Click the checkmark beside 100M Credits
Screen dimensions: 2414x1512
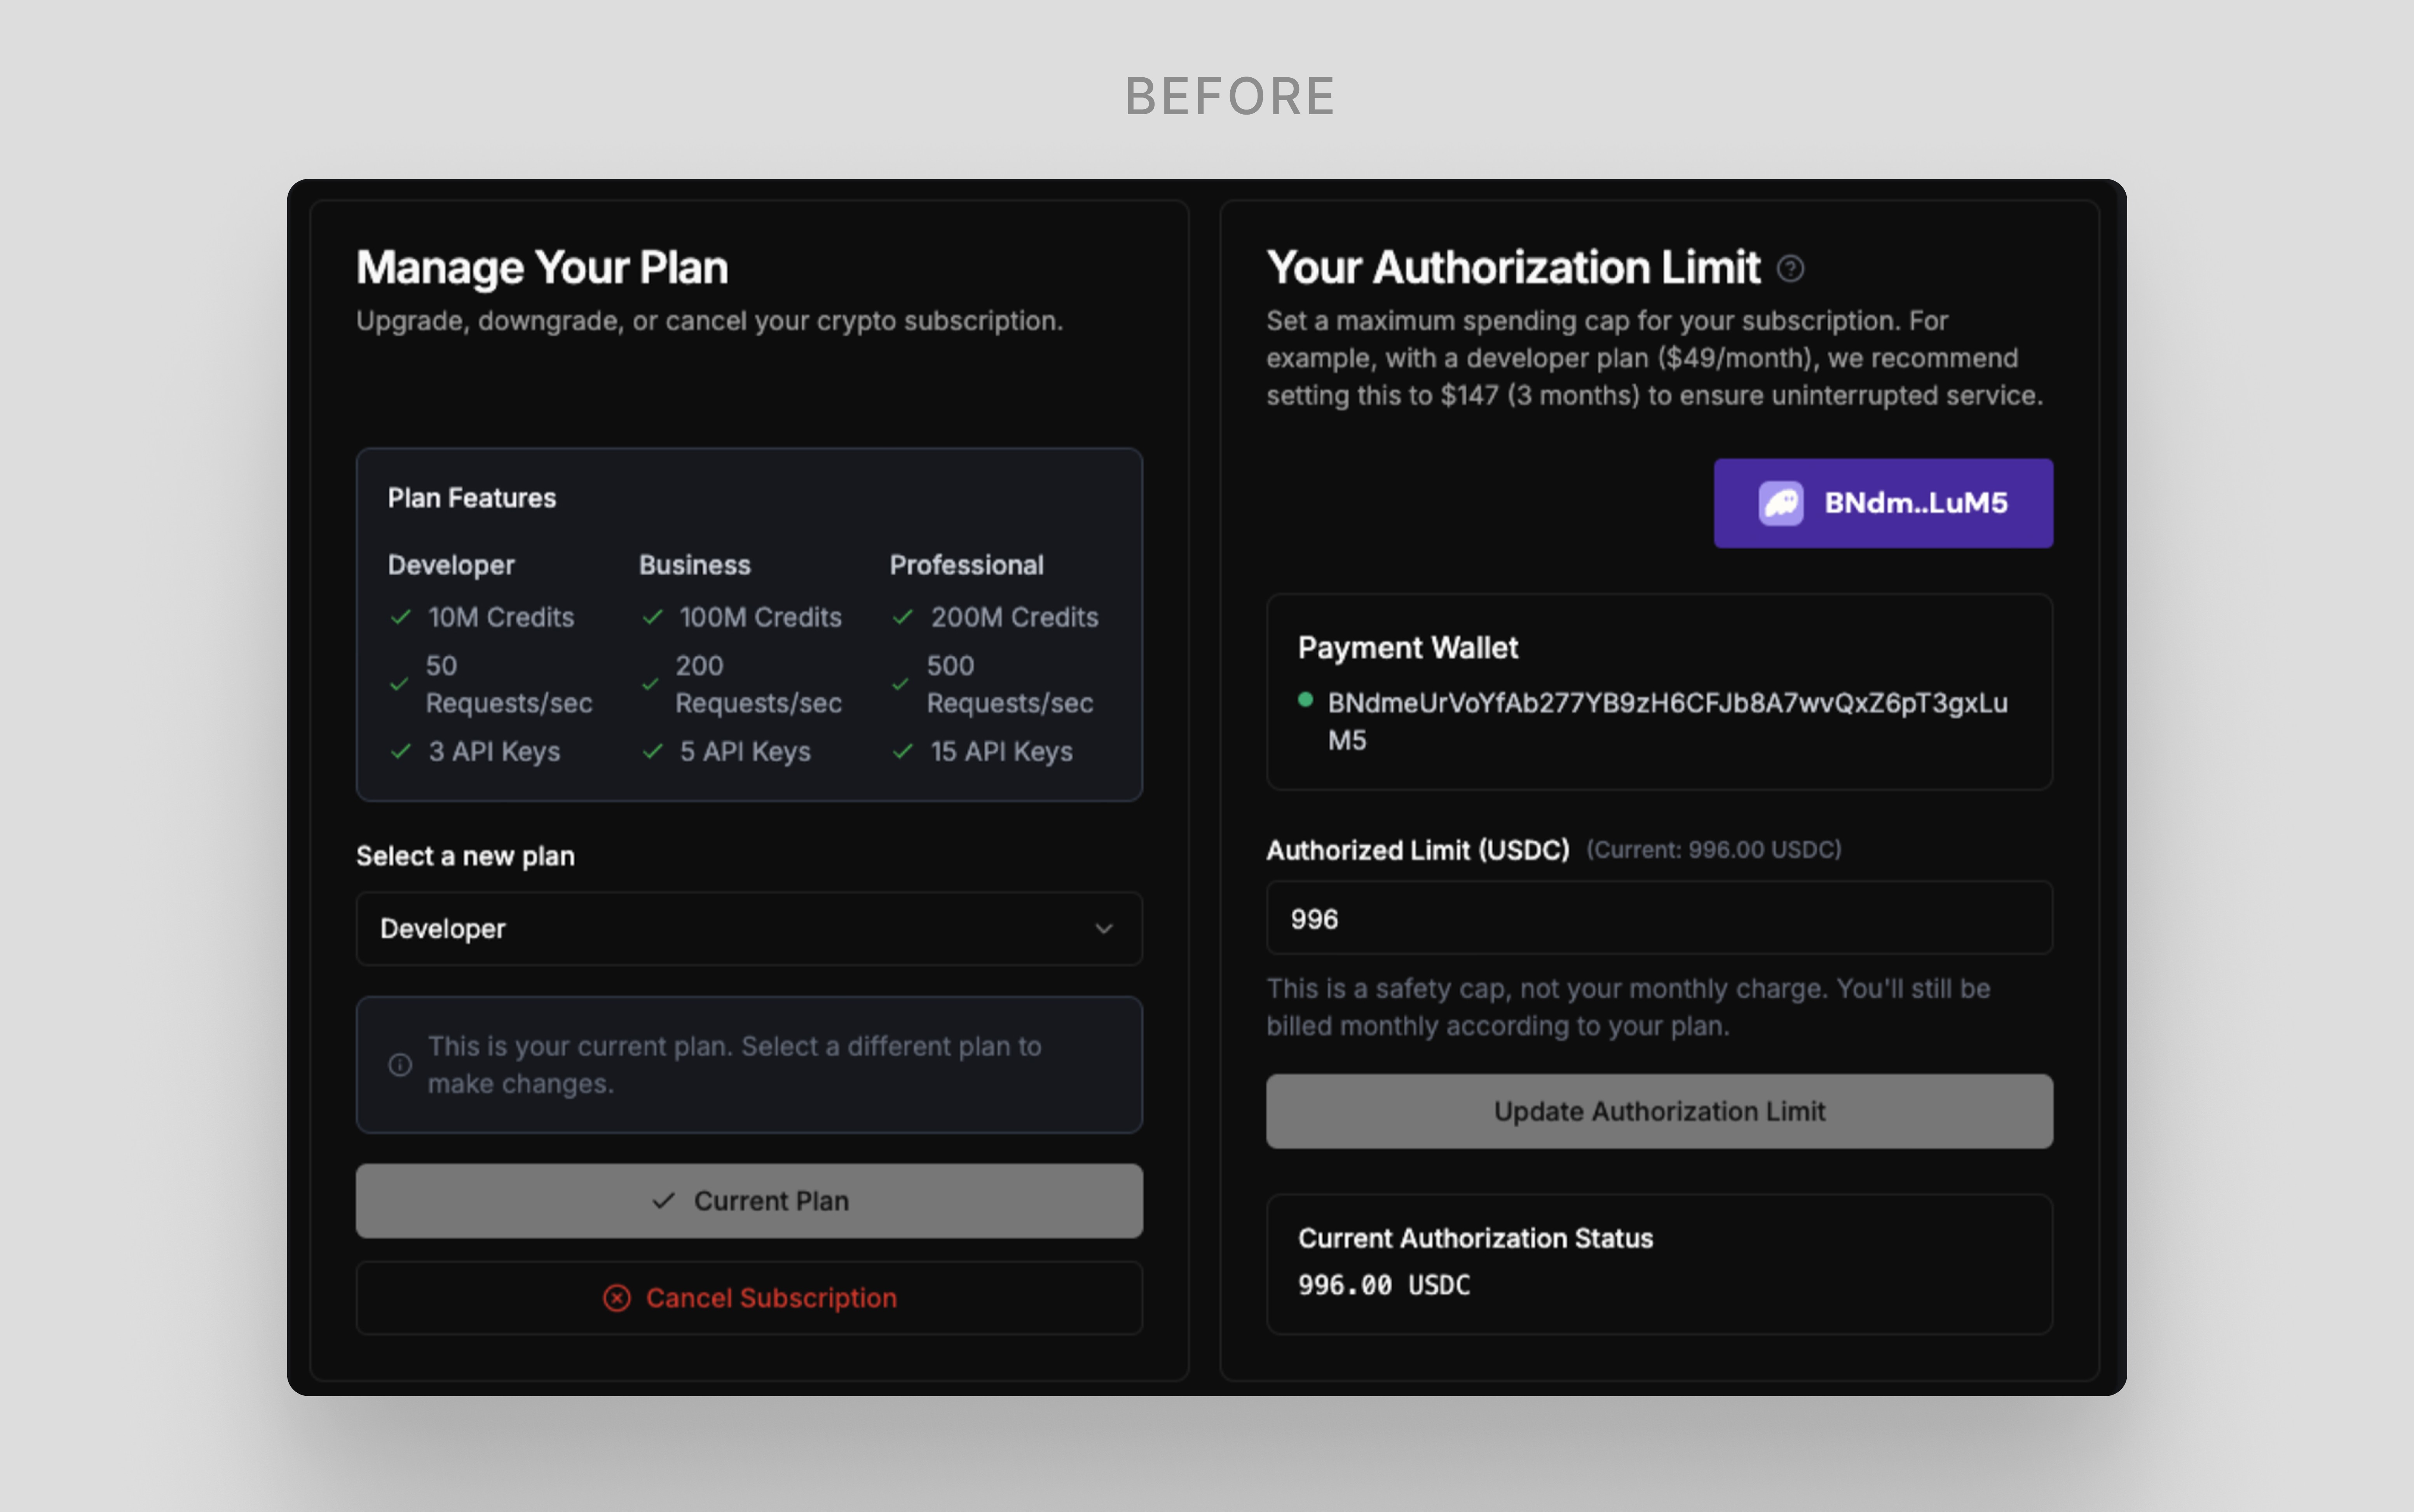653,617
